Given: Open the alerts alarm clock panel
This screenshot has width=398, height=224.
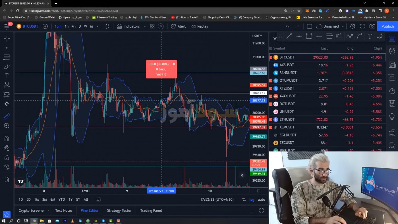Looking at the screenshot, I should [x=392, y=51].
